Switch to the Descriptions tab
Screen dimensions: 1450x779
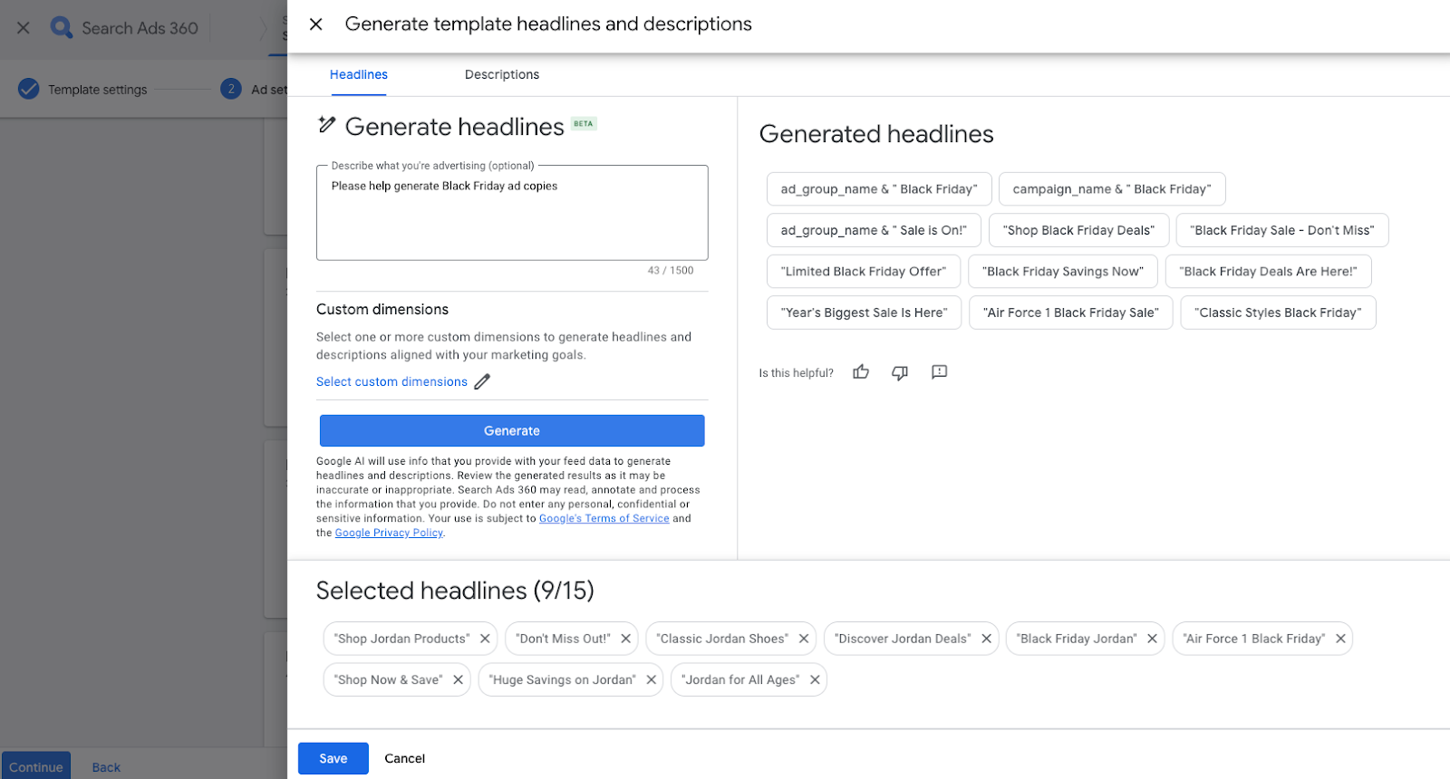[x=501, y=75]
